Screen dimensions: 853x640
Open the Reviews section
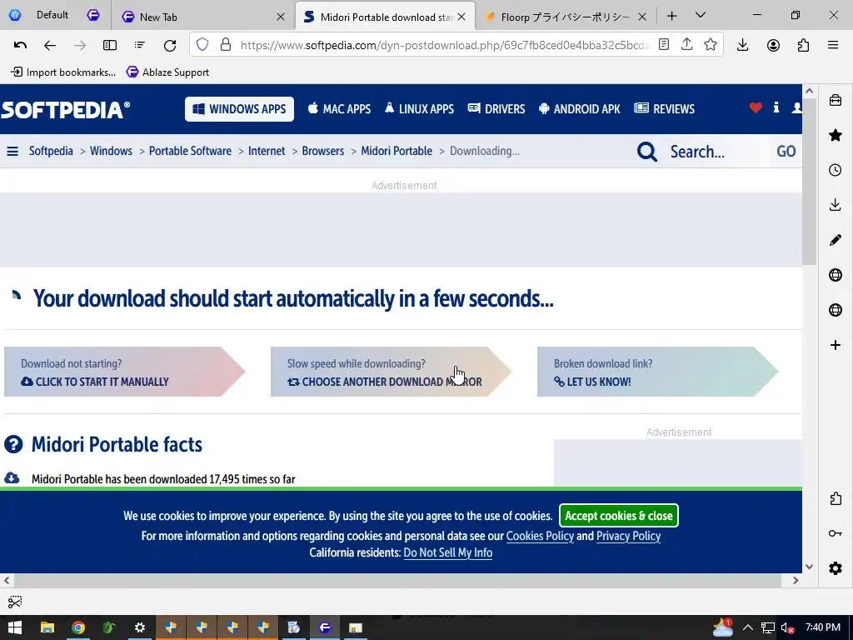664,109
